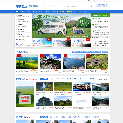Open the waterfall thumbnail in domestic section
This screenshot has height=123, width=123.
point(44,86)
